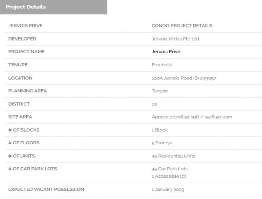Screen dimensions: 262x199
Task: Select the PROJECT NAME row label
Action: pyautogui.click(x=26, y=52)
